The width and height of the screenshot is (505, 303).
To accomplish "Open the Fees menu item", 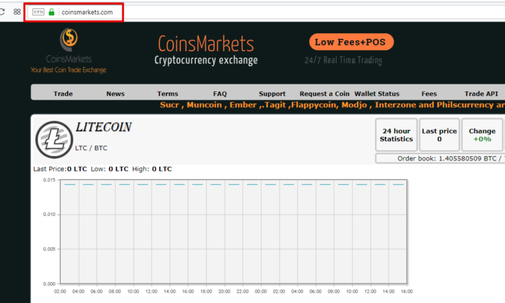I will 429,93.
